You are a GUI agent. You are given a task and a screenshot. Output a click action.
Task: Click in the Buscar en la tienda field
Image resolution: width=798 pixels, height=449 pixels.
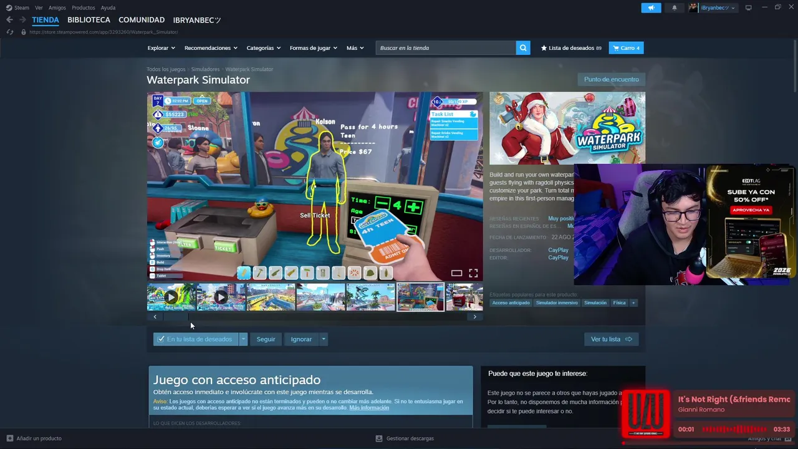(446, 48)
